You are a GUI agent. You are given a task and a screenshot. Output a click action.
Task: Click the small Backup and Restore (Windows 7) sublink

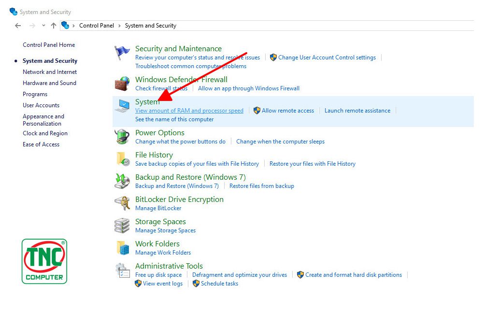[177, 186]
